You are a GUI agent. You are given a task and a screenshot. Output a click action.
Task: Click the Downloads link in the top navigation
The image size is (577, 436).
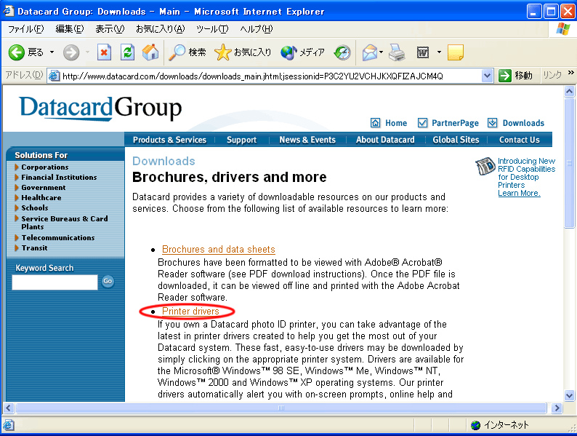click(516, 123)
